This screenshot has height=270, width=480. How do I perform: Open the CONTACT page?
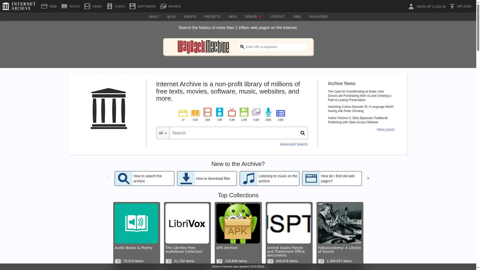277,17
